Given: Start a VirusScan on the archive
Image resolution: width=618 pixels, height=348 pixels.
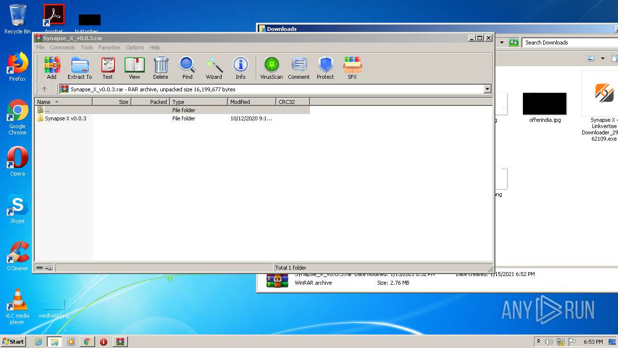Looking at the screenshot, I should [271, 68].
